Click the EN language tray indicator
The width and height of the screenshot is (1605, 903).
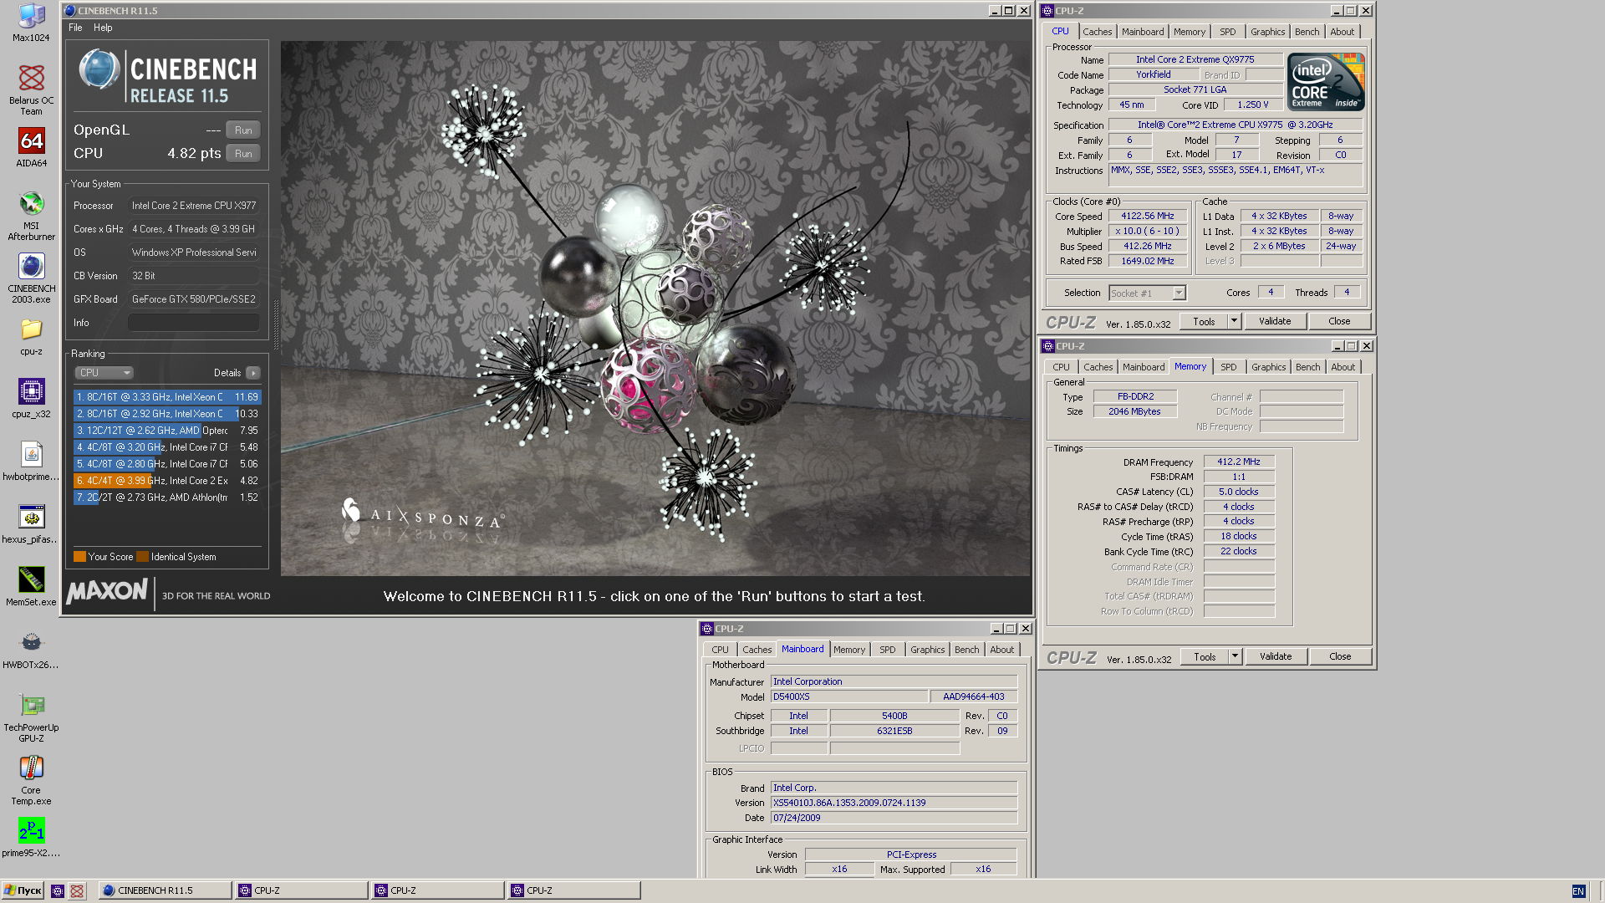tap(1577, 891)
